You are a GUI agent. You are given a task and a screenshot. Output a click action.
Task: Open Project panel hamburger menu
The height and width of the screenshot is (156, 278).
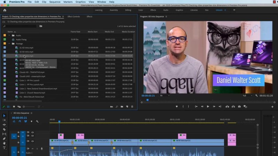pyautogui.click(x=63, y=17)
